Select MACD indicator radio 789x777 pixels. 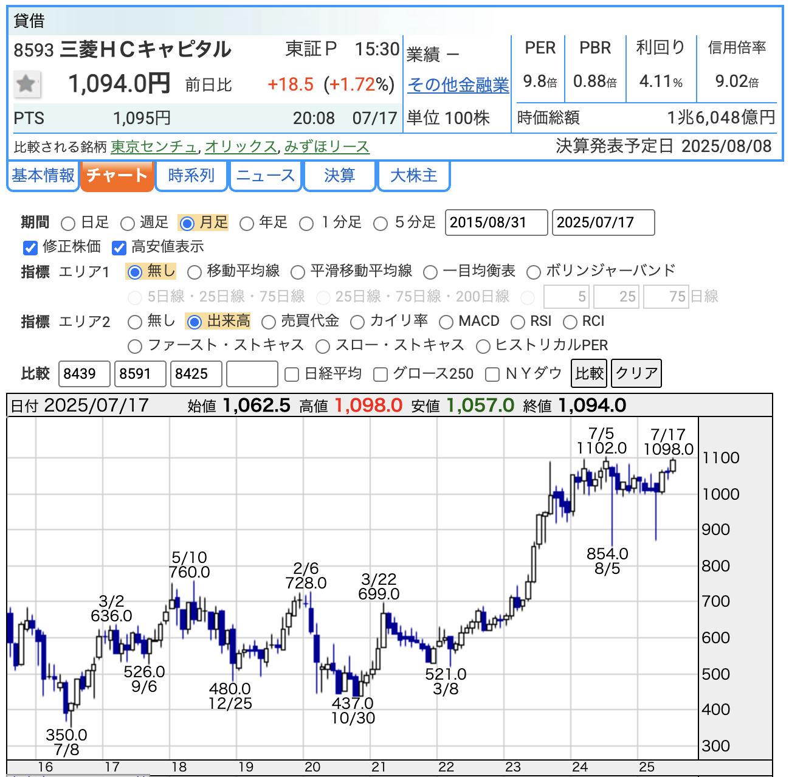(446, 322)
